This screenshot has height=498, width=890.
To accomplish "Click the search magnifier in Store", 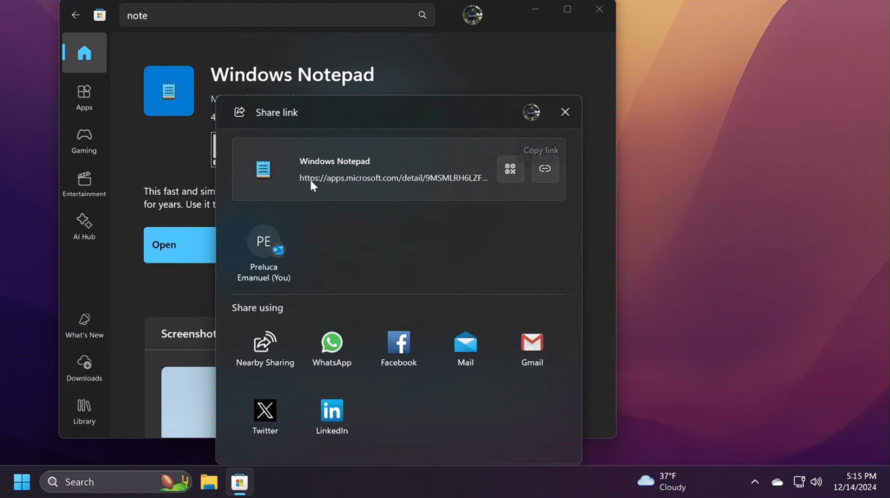I will (x=422, y=15).
